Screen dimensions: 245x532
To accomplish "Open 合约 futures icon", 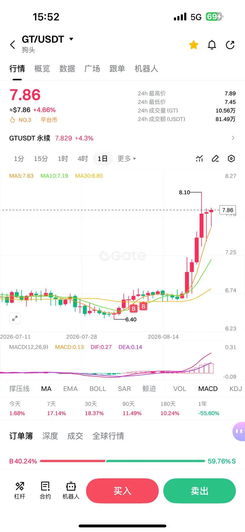I will (45, 490).
